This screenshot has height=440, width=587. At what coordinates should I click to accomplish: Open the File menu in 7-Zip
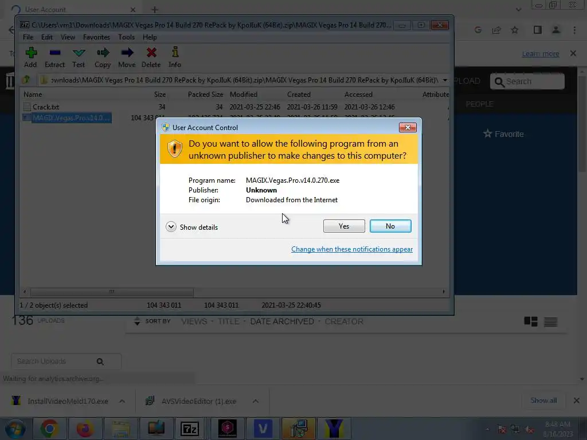coord(28,37)
